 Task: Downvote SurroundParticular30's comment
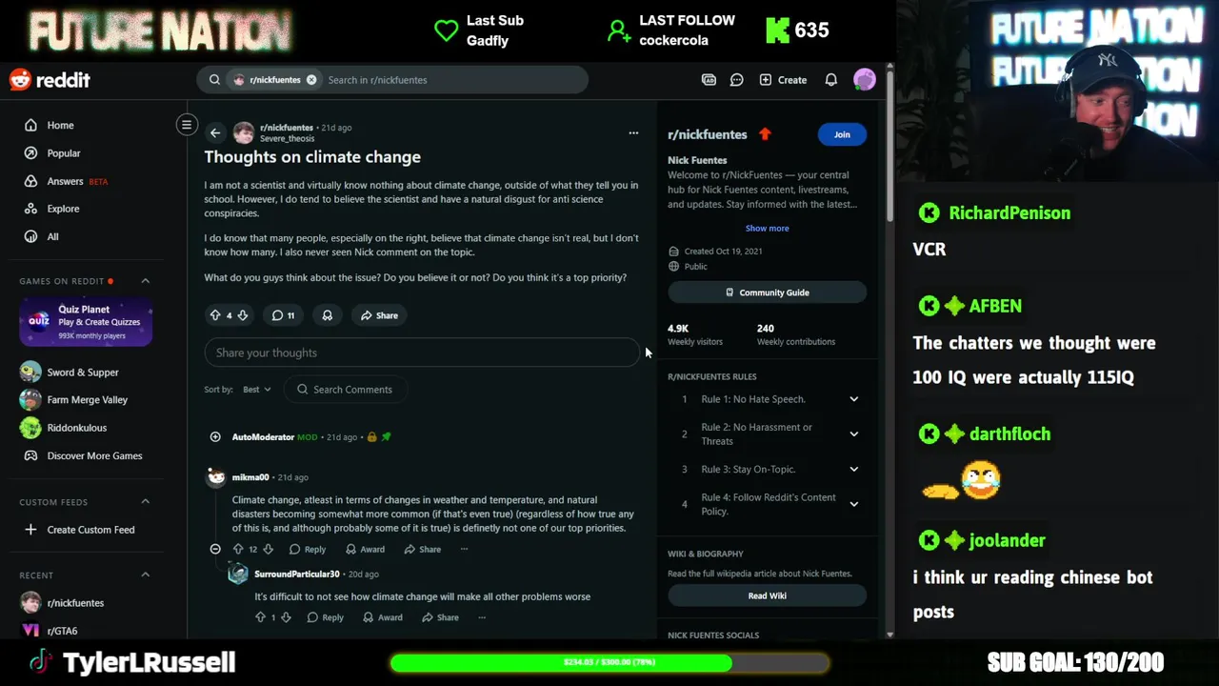click(286, 617)
